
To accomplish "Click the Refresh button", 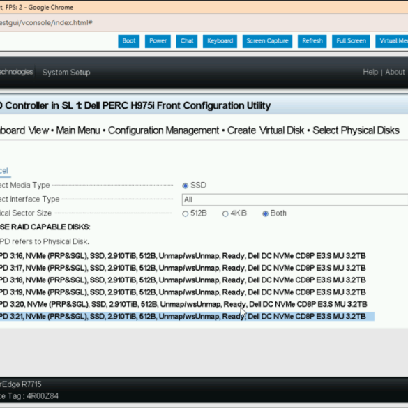I will 312,41.
